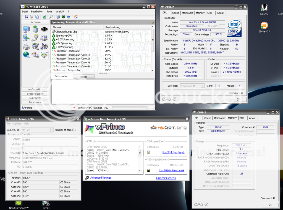Image resolution: width=283 pixels, height=210 pixels.
Task: Open the Select CPU dropdown in Core Temp
Action: coord(37,130)
